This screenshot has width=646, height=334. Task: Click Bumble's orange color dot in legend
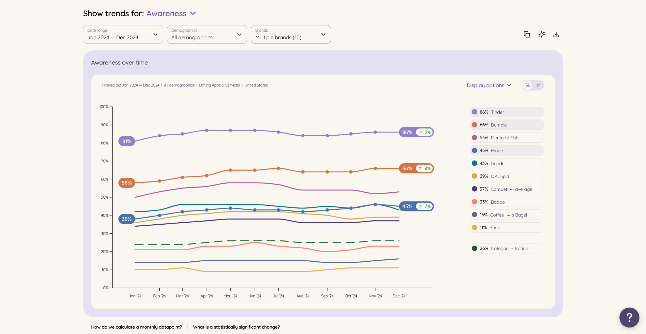click(474, 125)
